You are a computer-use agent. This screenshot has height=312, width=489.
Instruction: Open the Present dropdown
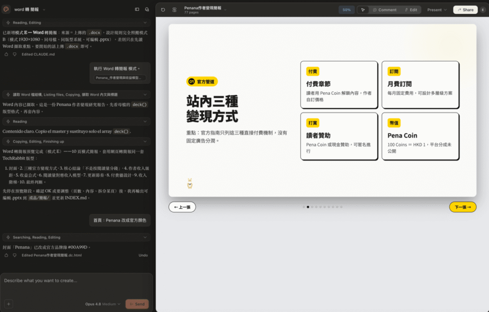pyautogui.click(x=437, y=10)
